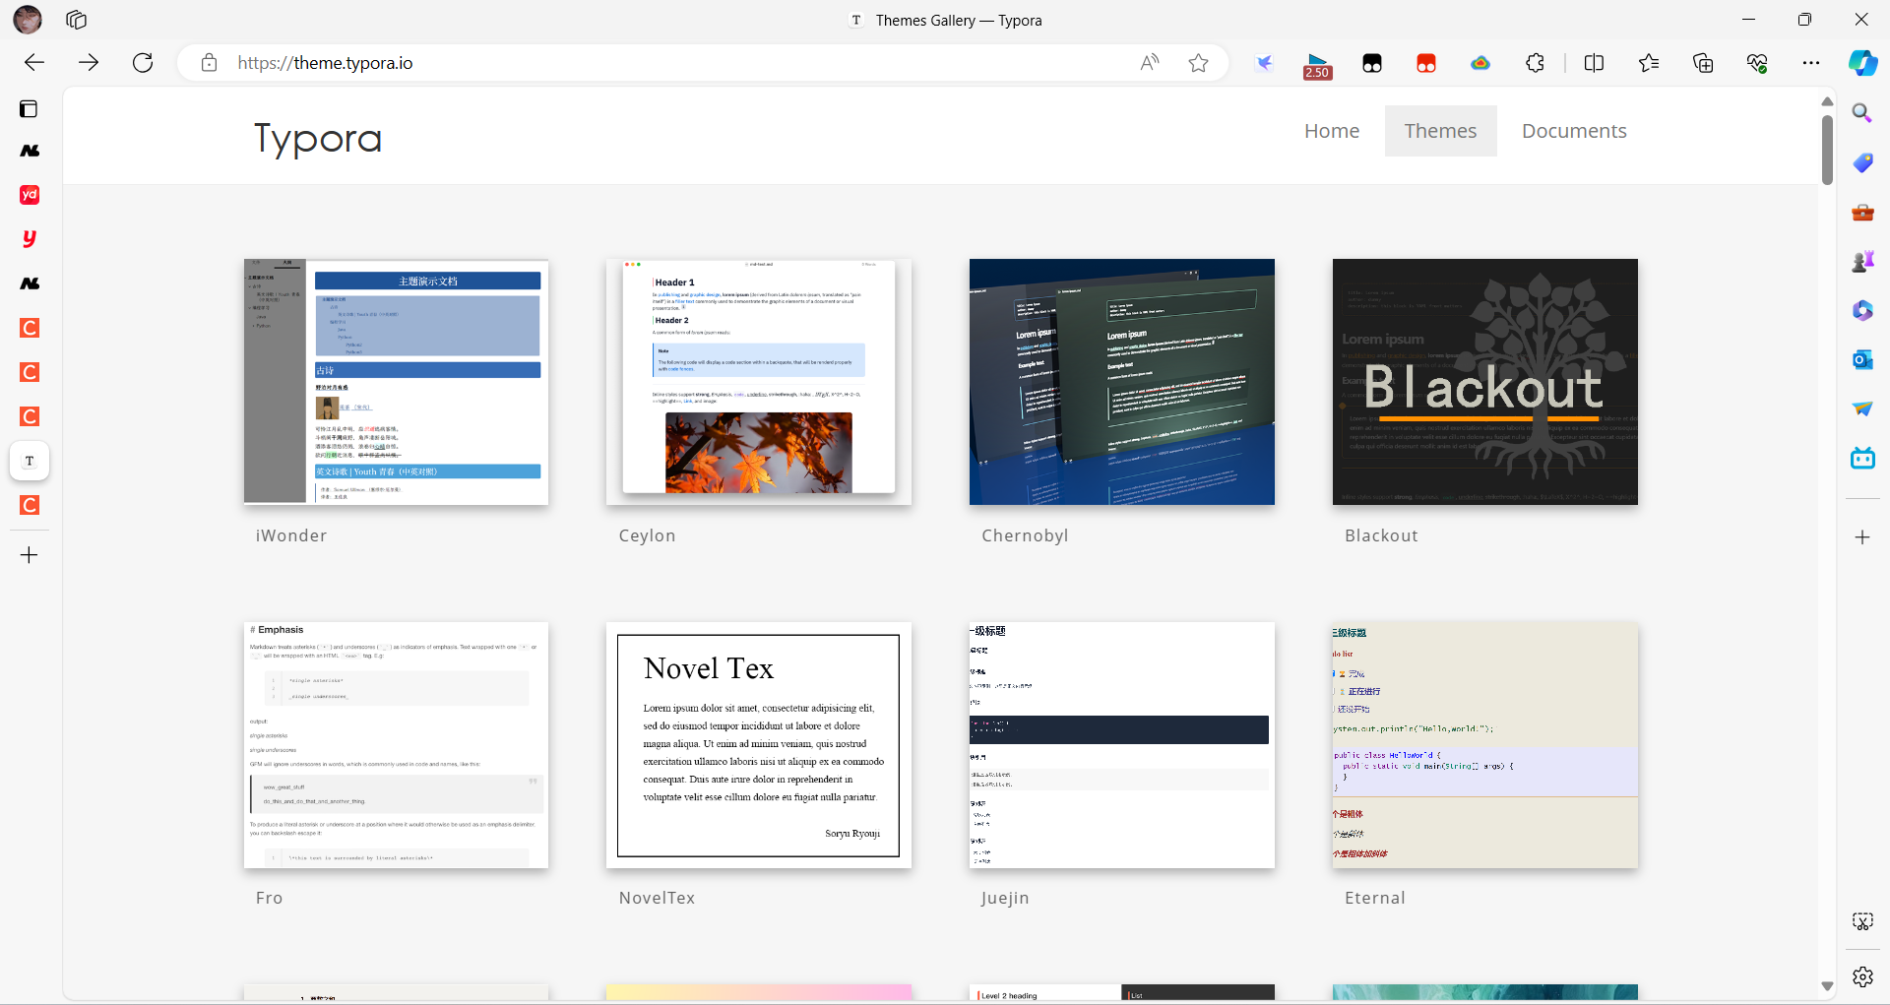Open sidebar Games chess icon
Viewport: 1890px width, 1005px height.
[1861, 261]
